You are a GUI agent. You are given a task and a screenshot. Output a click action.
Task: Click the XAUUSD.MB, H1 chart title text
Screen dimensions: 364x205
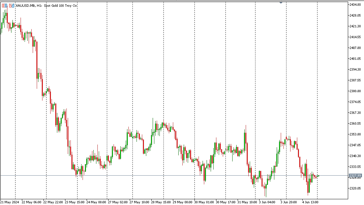click(28, 6)
